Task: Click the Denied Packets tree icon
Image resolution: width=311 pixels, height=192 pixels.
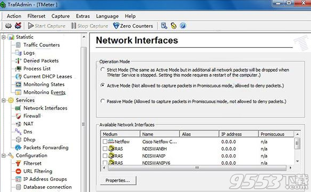Action: 18,61
